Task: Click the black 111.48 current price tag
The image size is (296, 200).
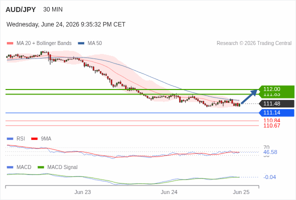Action: point(276,103)
